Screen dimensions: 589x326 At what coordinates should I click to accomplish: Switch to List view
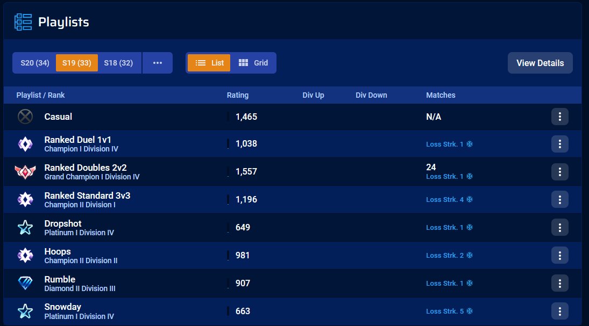pyautogui.click(x=209, y=63)
